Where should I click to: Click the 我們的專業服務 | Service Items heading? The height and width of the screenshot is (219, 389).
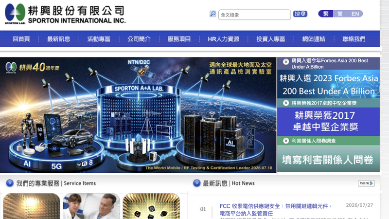[x=56, y=183]
